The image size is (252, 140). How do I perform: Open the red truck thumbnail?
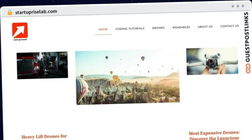tap(42, 65)
